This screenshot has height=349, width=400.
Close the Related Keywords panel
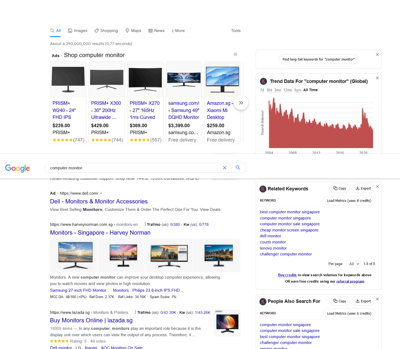point(377,187)
